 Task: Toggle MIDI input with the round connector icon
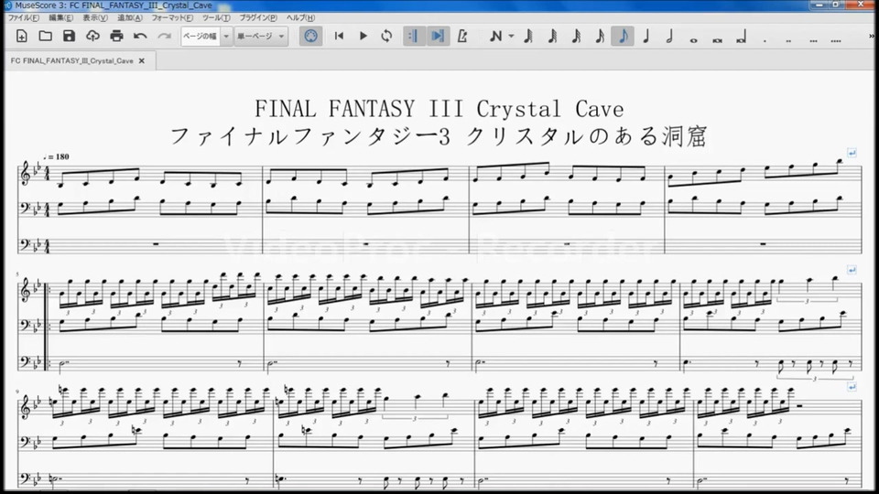tap(310, 37)
